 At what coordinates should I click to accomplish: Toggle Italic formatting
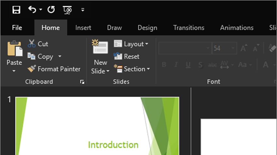click(x=176, y=65)
